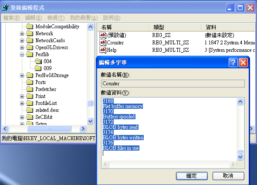This screenshot has height=185, width=257.
Task: Select the Print folder icon
Action: point(30,96)
